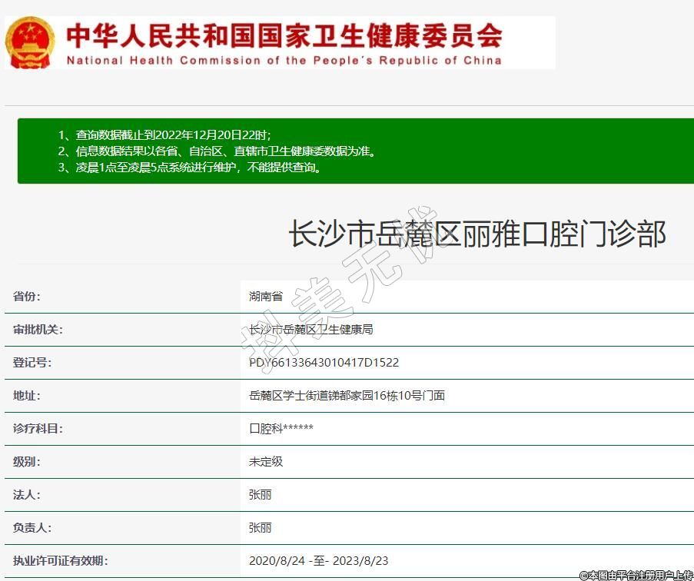Select the 湖南省 province value
694x581 pixels.
[266, 297]
